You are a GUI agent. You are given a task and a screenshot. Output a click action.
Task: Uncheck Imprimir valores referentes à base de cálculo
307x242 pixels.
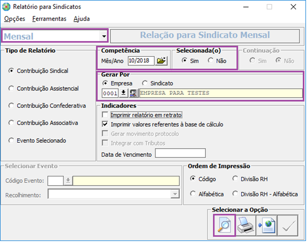point(105,124)
